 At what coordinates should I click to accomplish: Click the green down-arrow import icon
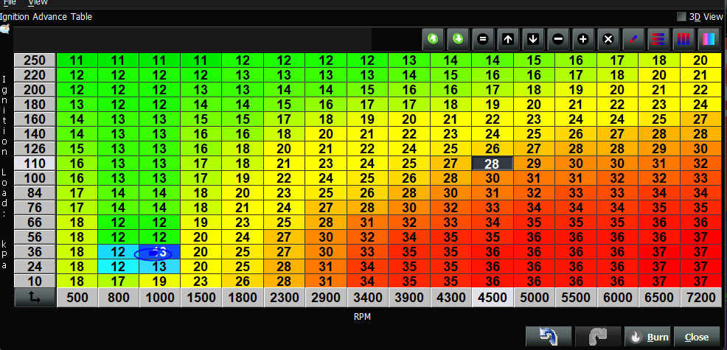458,39
